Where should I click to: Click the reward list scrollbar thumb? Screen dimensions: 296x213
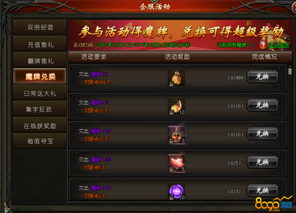[290, 72]
